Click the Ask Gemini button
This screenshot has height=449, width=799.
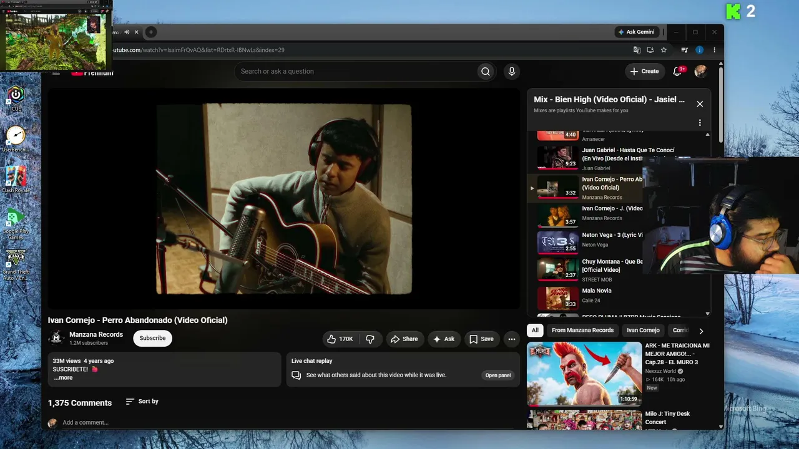click(x=636, y=32)
